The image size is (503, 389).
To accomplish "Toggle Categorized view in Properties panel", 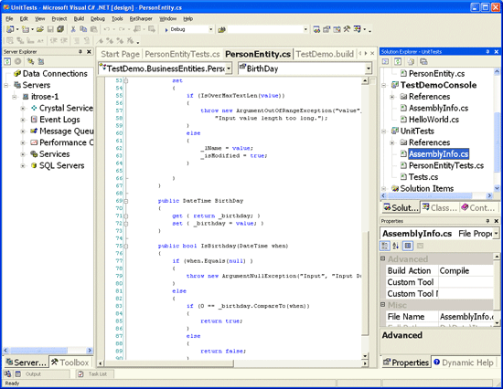I will click(385, 246).
